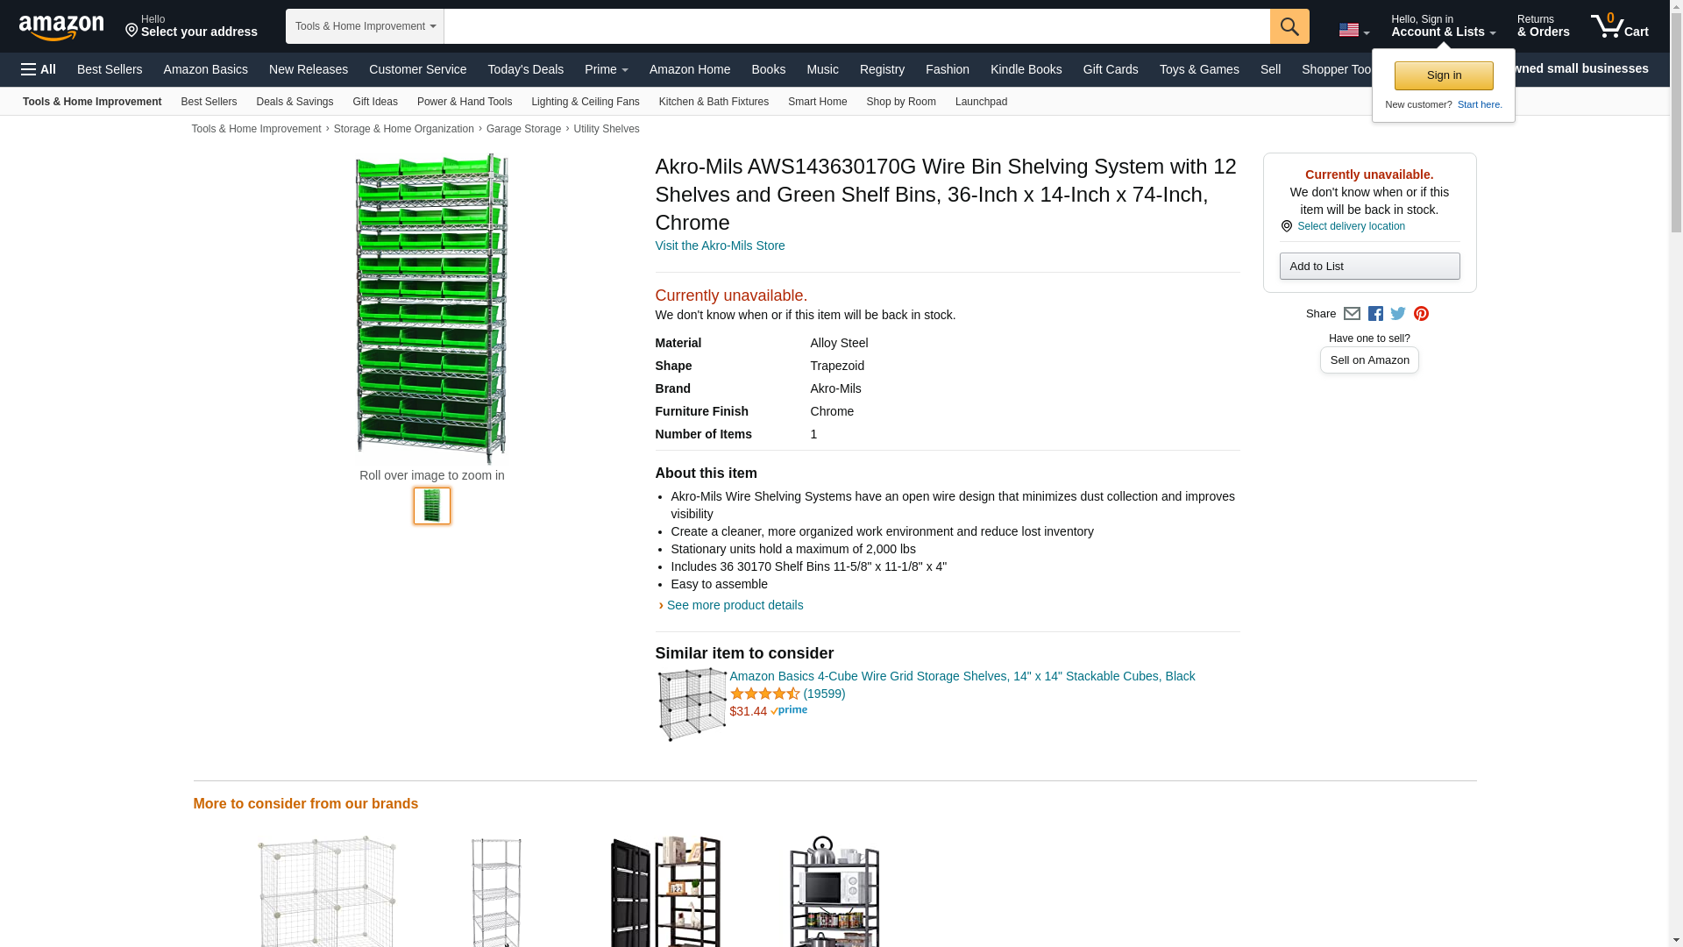Viewport: 1683px width, 947px height.
Task: Open the country flag language dropdown
Action: point(1353,30)
